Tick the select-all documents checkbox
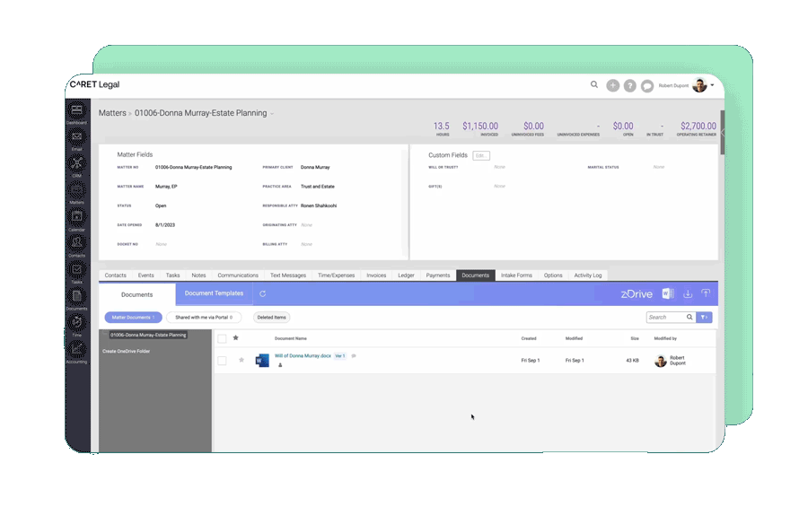The image size is (808, 507). (222, 338)
